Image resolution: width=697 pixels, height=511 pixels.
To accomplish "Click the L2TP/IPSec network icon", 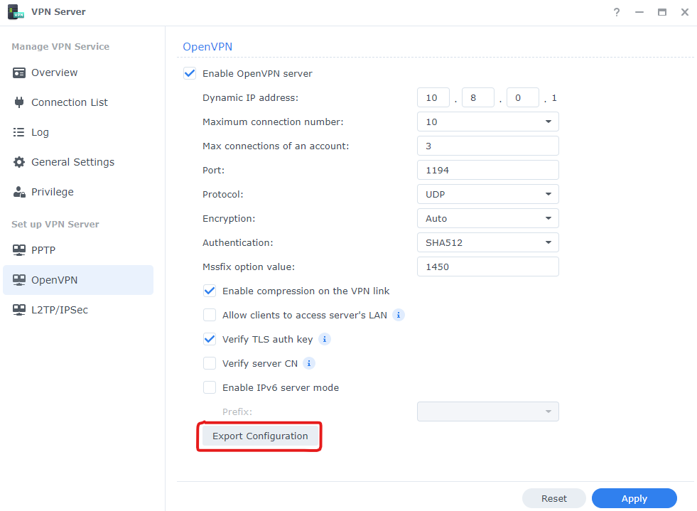I will coord(19,310).
